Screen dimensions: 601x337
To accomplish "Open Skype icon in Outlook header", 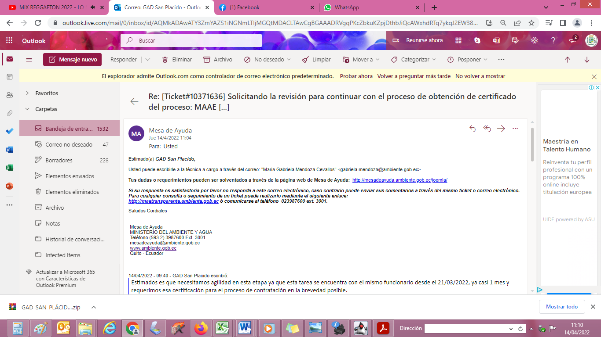I will click(477, 40).
